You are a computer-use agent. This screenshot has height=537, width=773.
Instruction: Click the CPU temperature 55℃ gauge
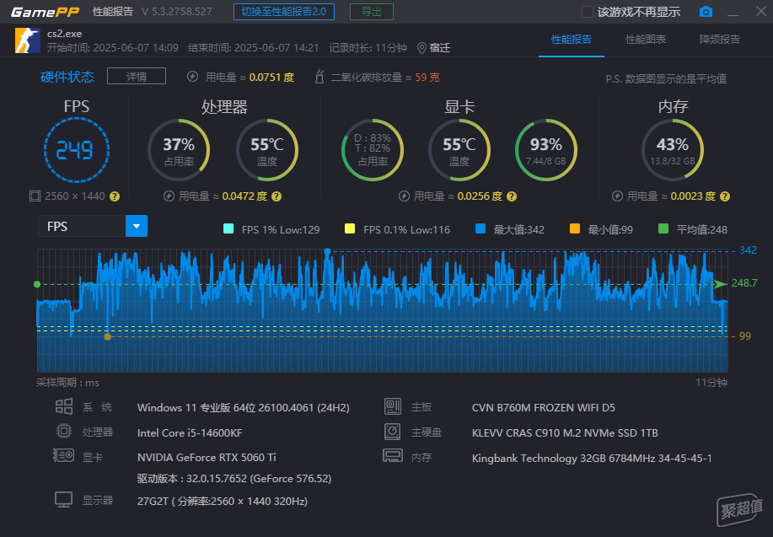[266, 150]
